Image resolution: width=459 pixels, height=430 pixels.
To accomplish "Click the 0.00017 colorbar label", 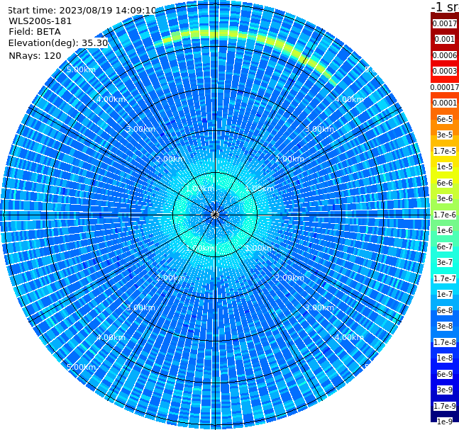I will click(x=445, y=87).
